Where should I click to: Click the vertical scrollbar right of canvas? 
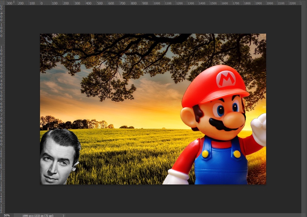coord(304,109)
